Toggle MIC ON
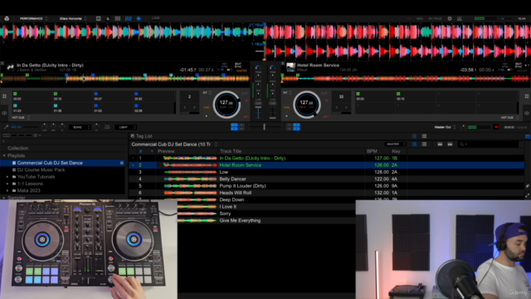Screen dimensions: 531x299 [x=17, y=127]
